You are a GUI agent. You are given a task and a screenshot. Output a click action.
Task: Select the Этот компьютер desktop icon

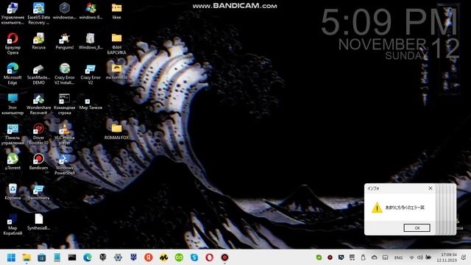click(x=13, y=104)
